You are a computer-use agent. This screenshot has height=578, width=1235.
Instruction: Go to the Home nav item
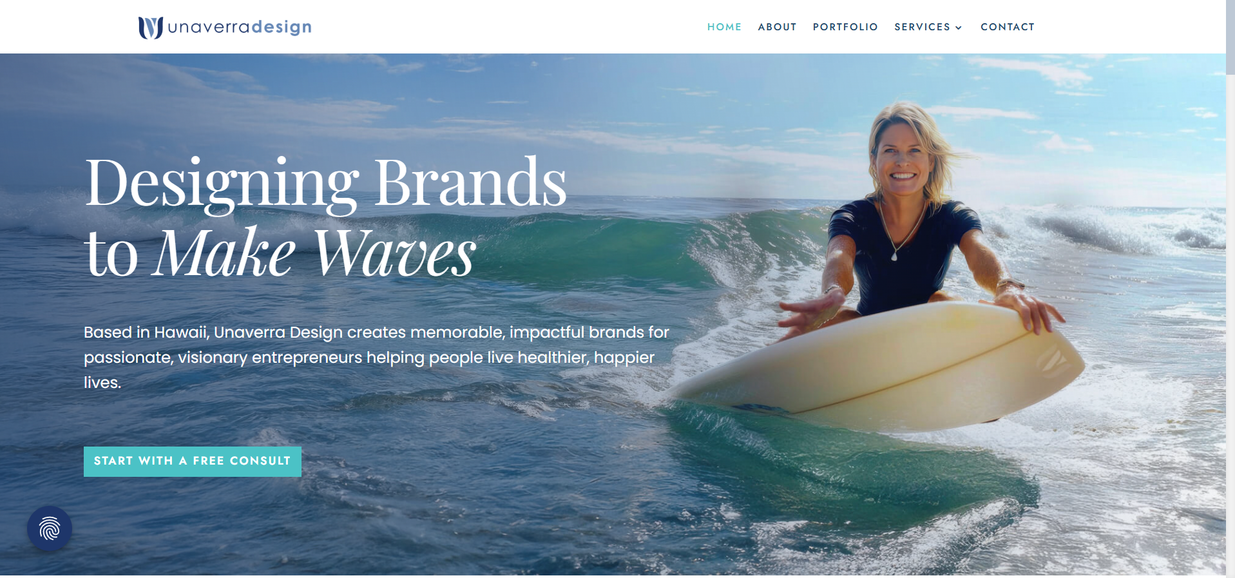tap(724, 27)
